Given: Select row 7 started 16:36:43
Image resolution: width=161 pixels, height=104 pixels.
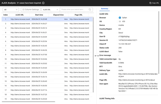Looking at the screenshot, I should [x=47, y=46].
